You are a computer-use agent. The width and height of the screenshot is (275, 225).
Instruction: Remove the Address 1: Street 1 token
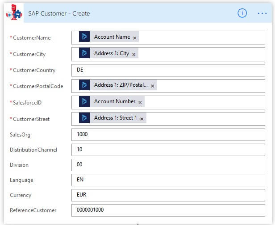(x=142, y=119)
